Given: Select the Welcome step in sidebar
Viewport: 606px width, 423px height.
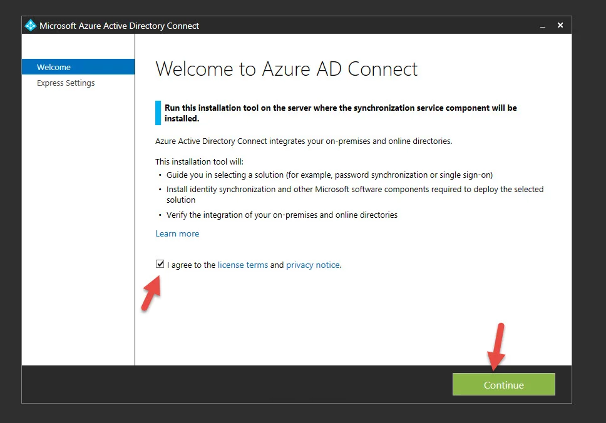Looking at the screenshot, I should pos(78,67).
